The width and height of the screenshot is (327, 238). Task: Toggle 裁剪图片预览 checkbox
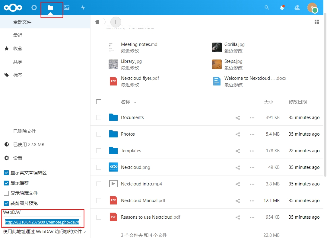[x=6, y=204]
